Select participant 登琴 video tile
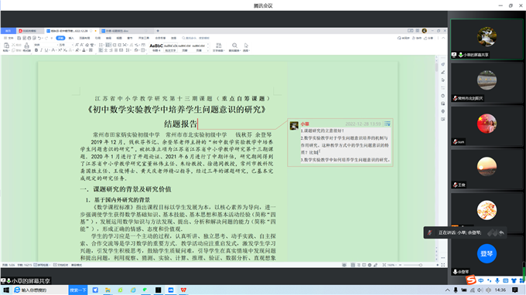The height and width of the screenshot is (295, 526). point(487,256)
